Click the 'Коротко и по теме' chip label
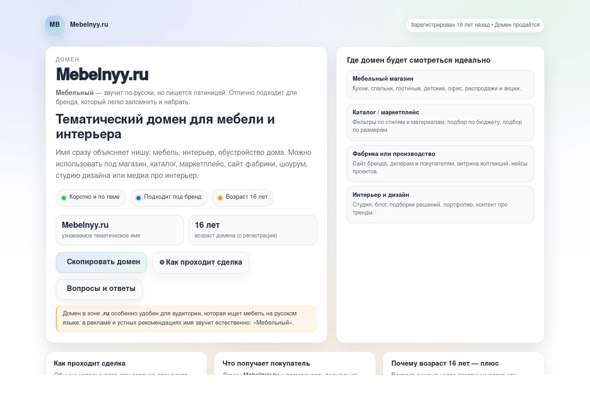 (x=94, y=197)
